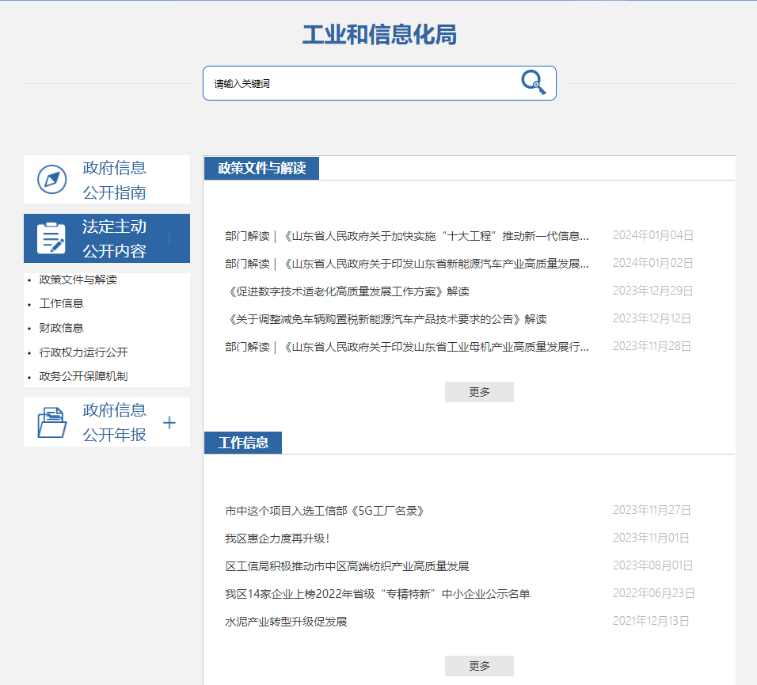Image resolution: width=757 pixels, height=685 pixels.
Task: Open 财政信息 in sidebar submenu
Action: pyautogui.click(x=61, y=328)
